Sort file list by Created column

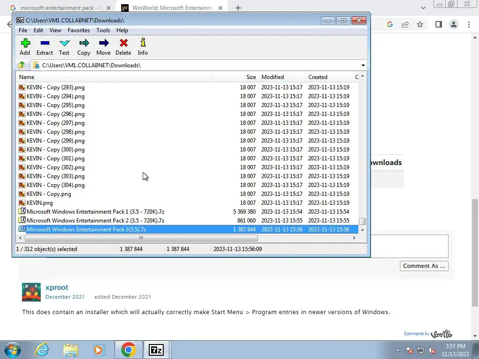(x=329, y=77)
